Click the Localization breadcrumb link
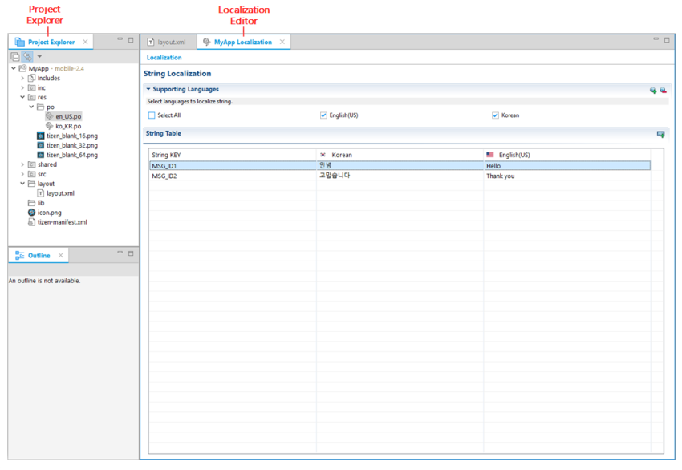The image size is (682, 470). point(164,57)
